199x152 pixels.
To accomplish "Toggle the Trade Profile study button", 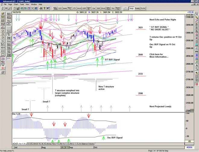I will tap(9, 55).
